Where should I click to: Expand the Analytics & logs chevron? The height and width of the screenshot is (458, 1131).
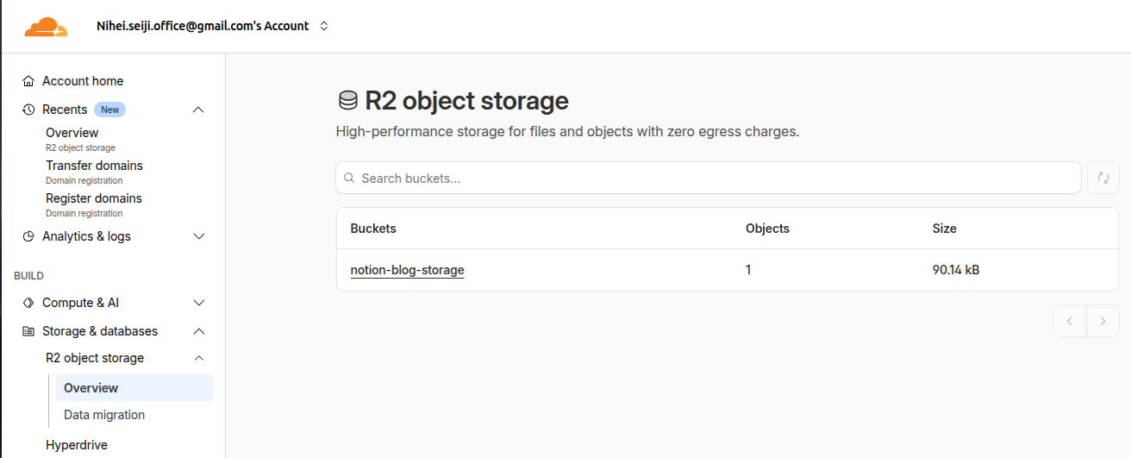[198, 236]
